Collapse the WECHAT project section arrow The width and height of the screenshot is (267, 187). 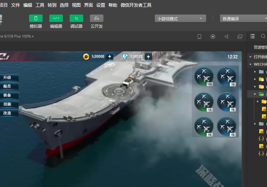250,64
